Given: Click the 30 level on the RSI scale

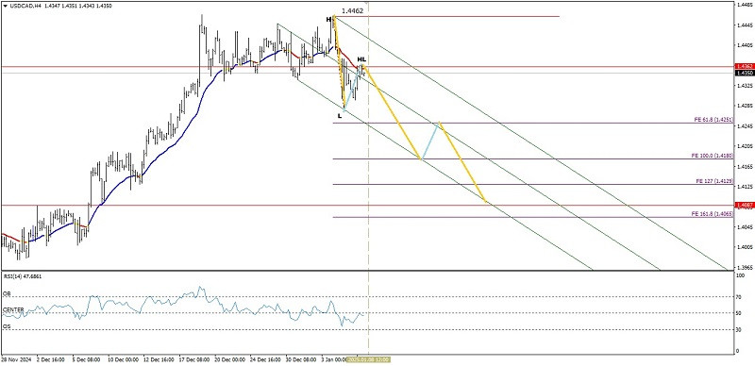Looking at the screenshot, I should tap(738, 330).
